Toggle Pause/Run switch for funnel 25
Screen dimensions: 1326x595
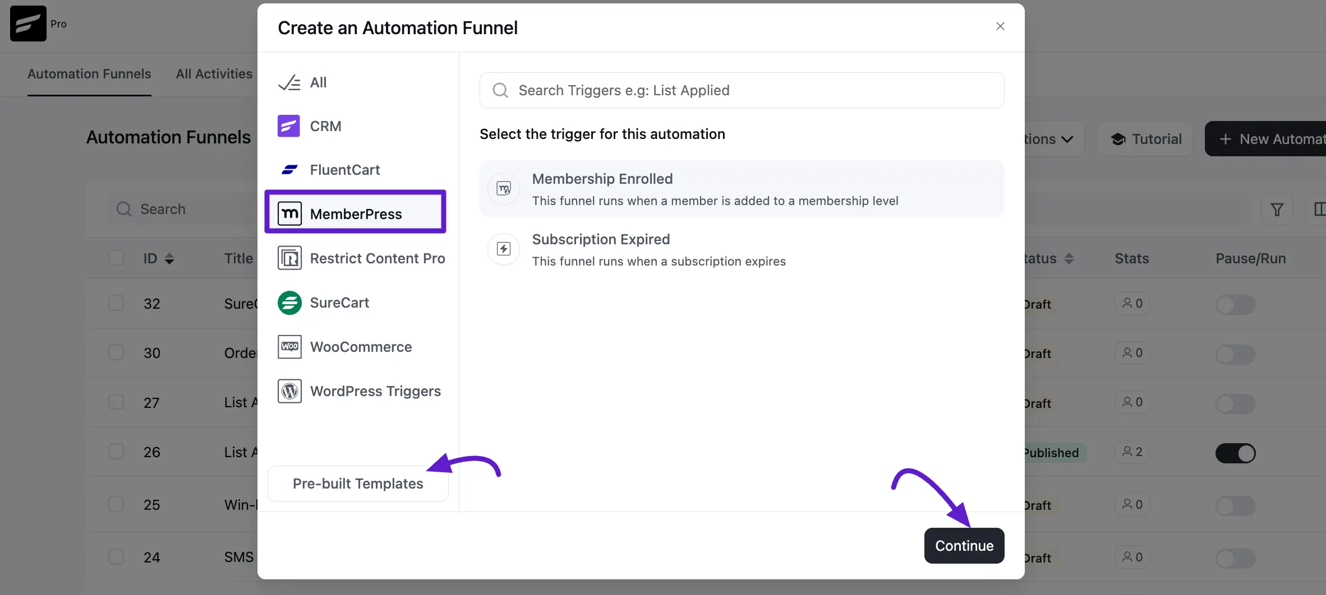click(x=1235, y=505)
